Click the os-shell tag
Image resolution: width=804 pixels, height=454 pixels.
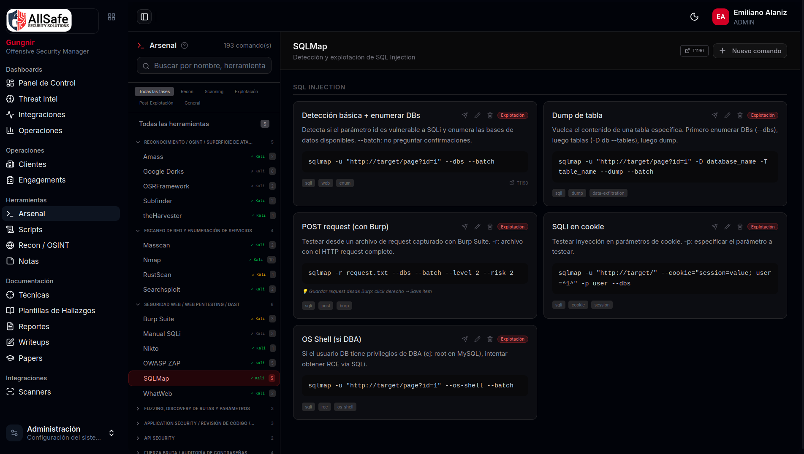[x=345, y=407]
